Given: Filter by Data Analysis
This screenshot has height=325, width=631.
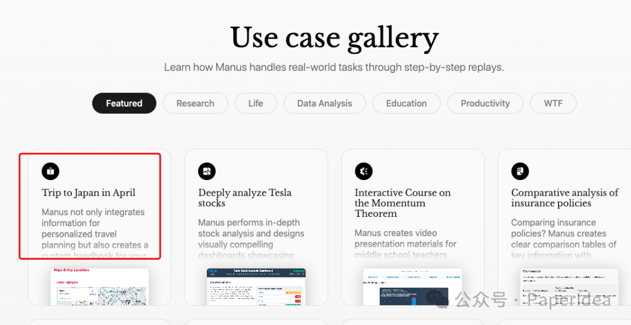Looking at the screenshot, I should 324,103.
